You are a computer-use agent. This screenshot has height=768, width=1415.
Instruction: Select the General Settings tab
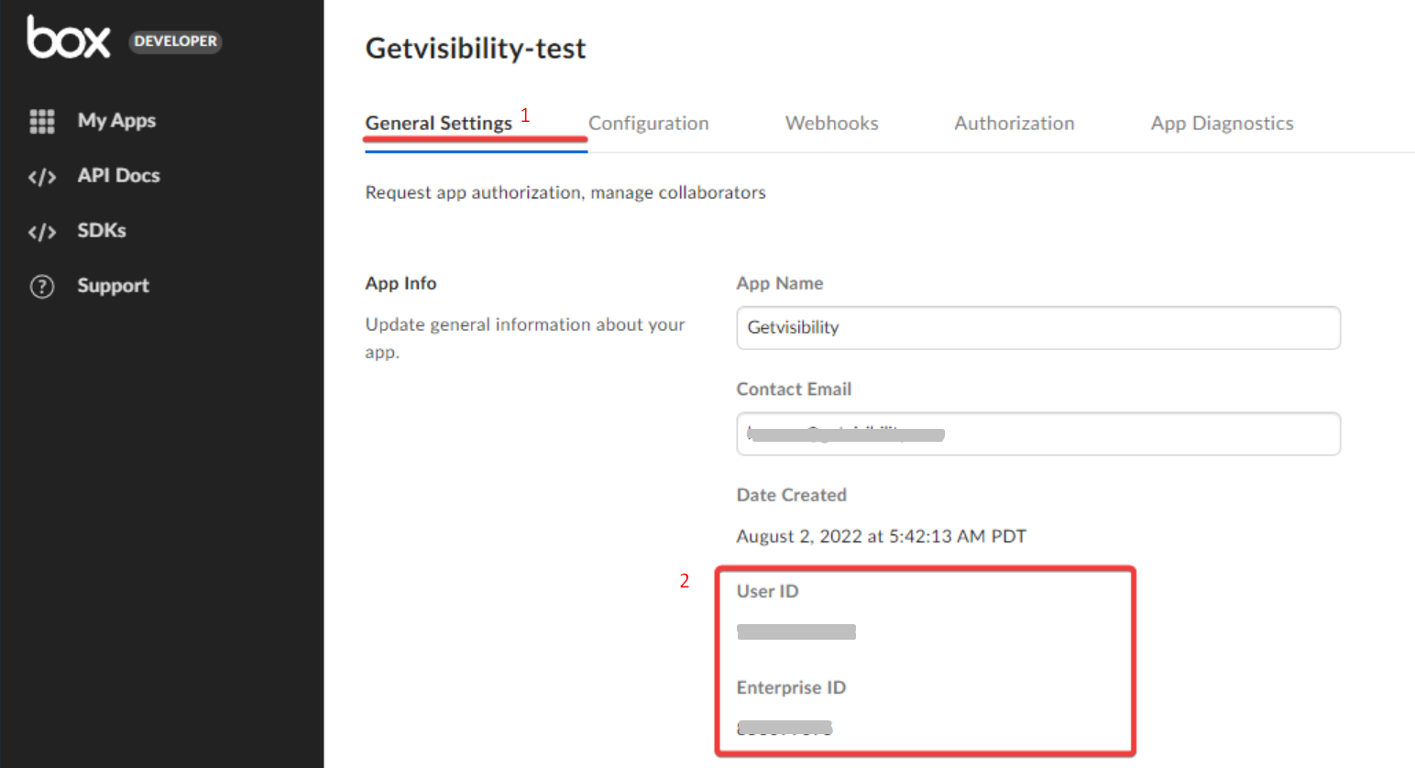click(x=438, y=124)
